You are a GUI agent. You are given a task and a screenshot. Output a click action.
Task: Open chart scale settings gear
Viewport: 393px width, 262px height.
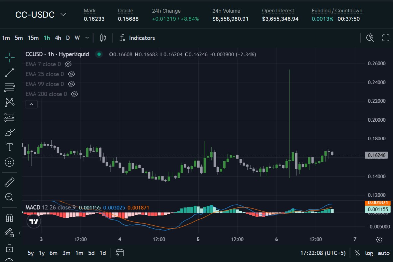[x=379, y=240]
